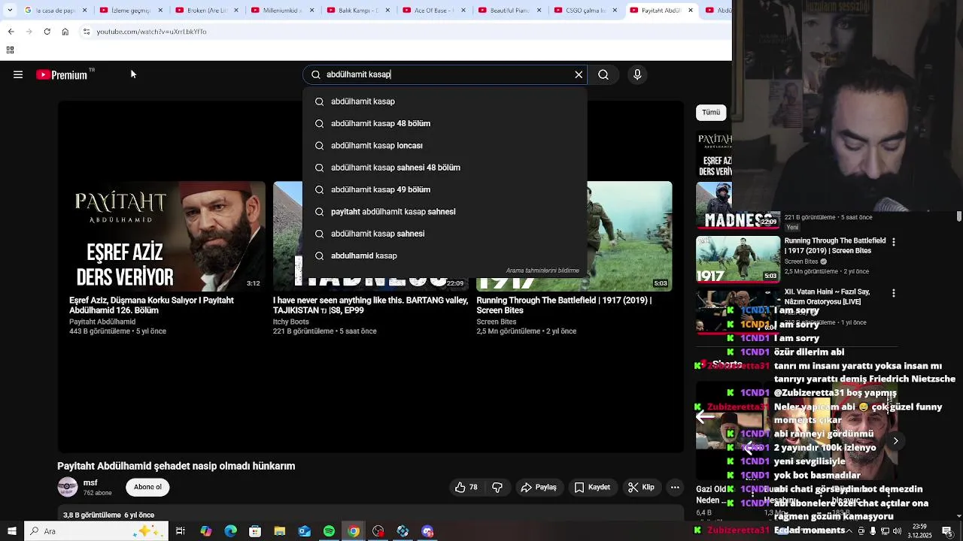The height and width of the screenshot is (541, 963).
Task: Click the address bar URL
Action: [x=151, y=32]
